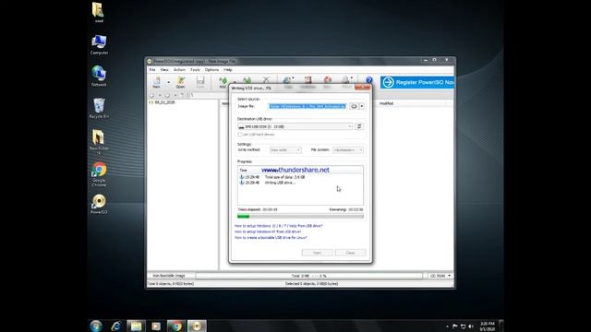This screenshot has width=591, height=332.
Task: Click the Delete X toolbar icon
Action: [x=266, y=80]
